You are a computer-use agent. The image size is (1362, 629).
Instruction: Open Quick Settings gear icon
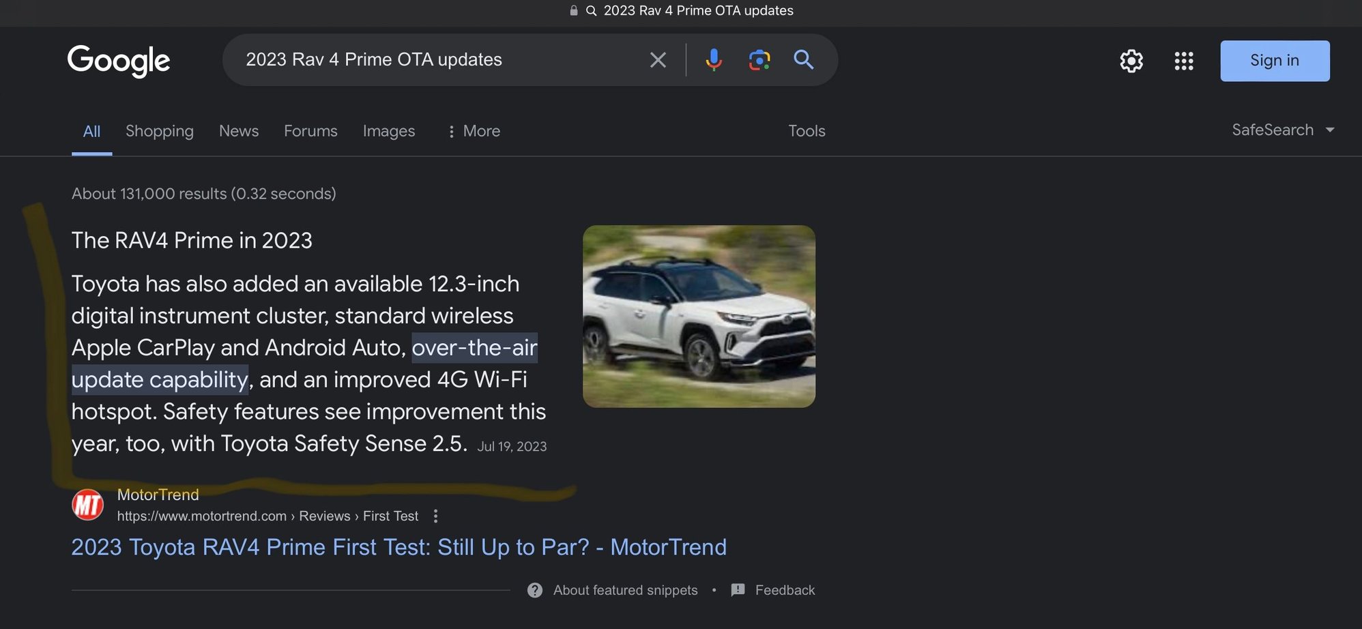1131,61
